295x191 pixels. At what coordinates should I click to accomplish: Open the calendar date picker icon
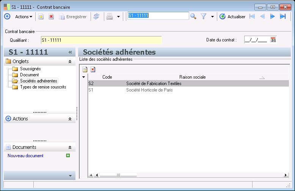tap(273, 40)
